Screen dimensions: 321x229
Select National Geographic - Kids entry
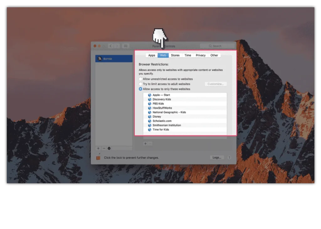tap(185, 112)
